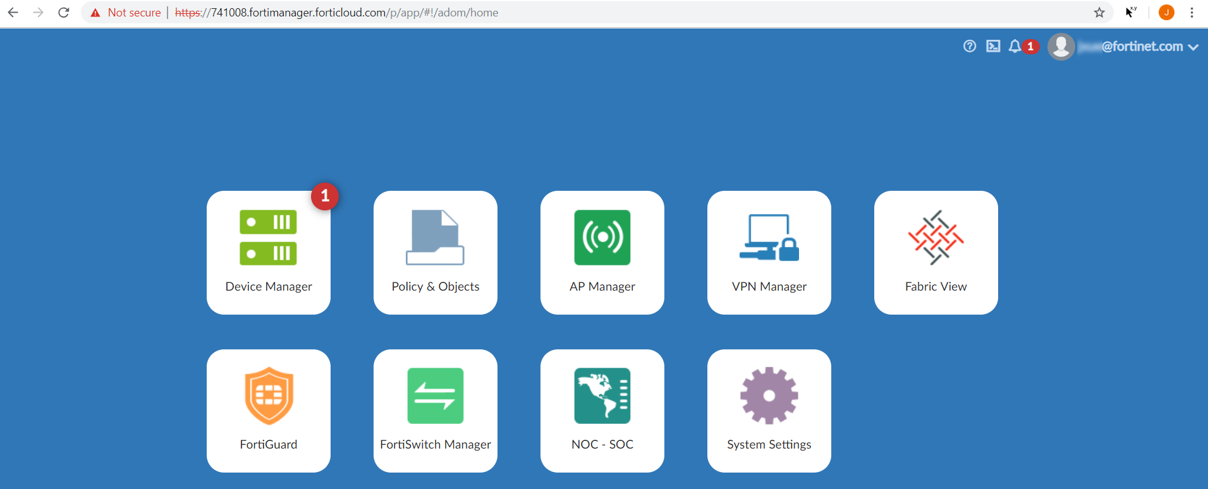Click the user avatar icon
This screenshot has width=1208, height=489.
point(1061,47)
